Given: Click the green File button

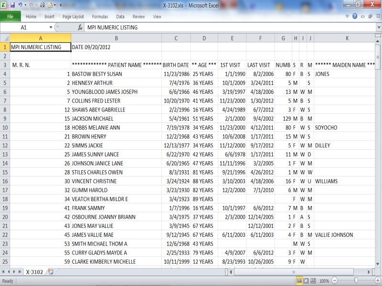Looking at the screenshot, I should tap(10, 17).
